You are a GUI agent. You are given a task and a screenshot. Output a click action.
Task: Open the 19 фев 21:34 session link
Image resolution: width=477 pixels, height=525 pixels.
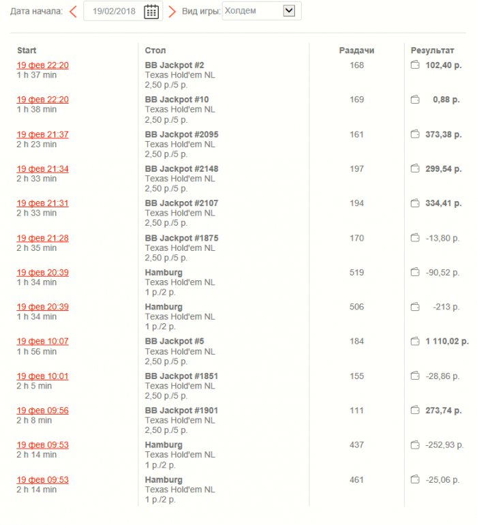[42, 168]
